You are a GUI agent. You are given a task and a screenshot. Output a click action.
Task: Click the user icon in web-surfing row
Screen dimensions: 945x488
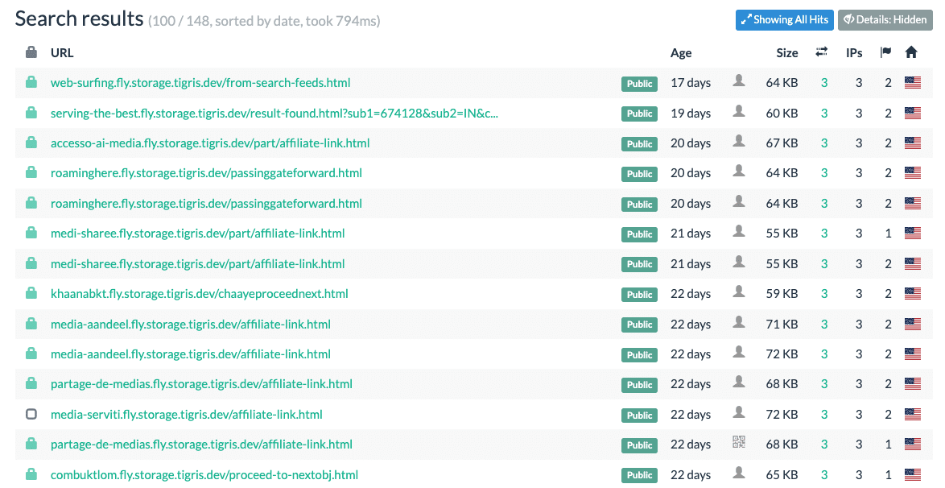pos(739,81)
